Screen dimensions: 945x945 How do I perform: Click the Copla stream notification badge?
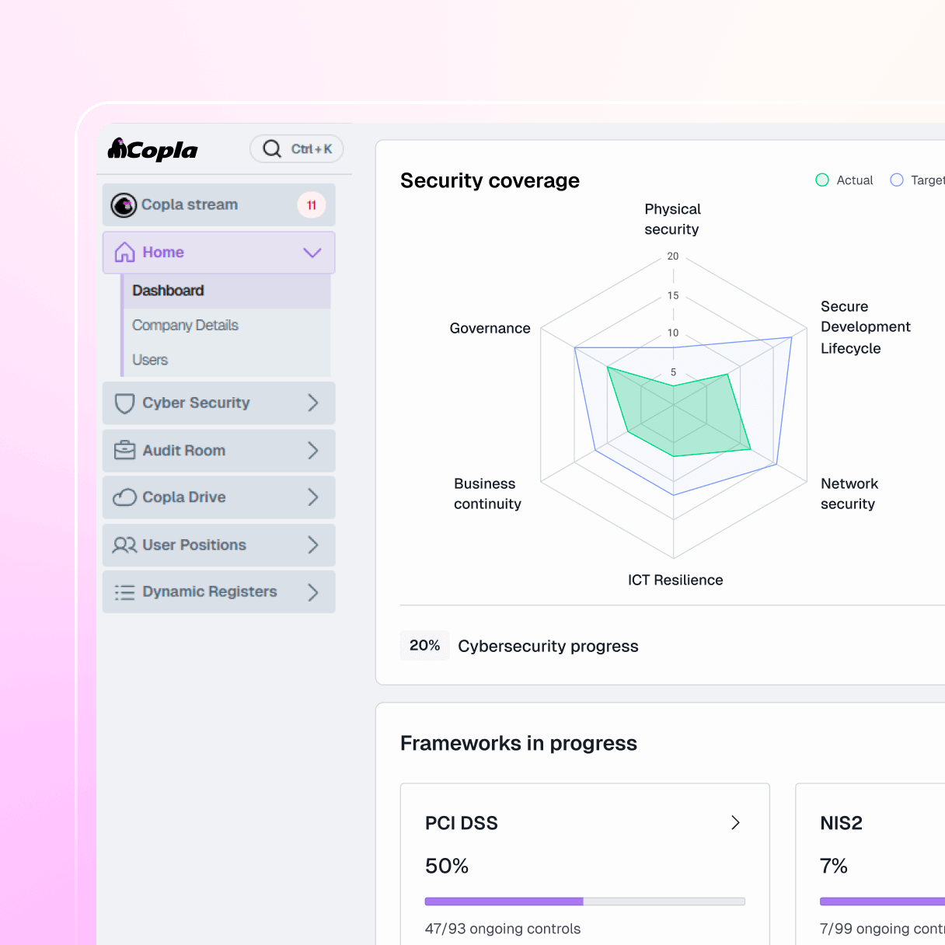click(x=312, y=205)
